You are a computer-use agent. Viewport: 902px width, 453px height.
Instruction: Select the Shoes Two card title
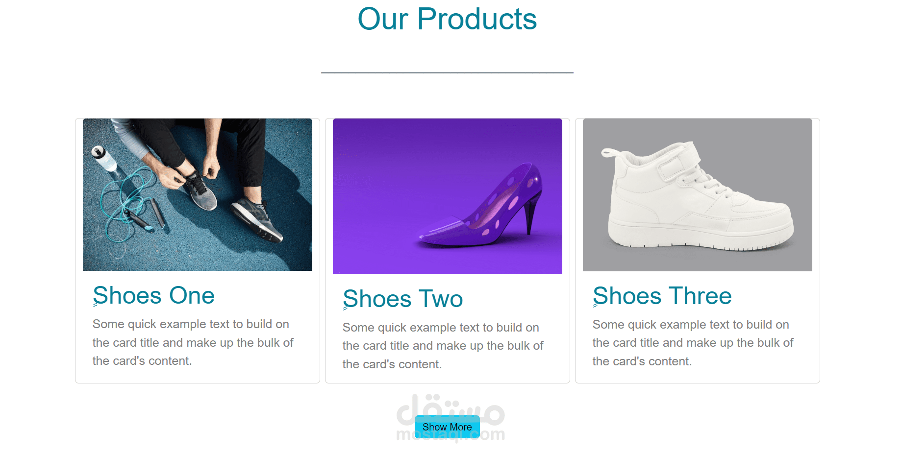tap(403, 299)
